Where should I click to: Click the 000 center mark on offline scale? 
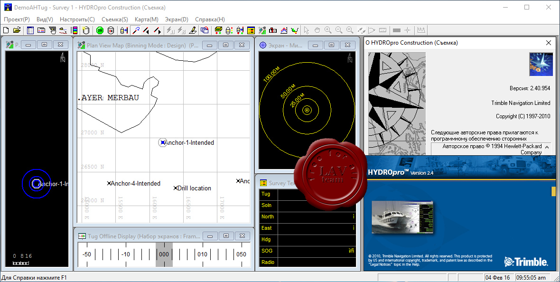(x=164, y=254)
